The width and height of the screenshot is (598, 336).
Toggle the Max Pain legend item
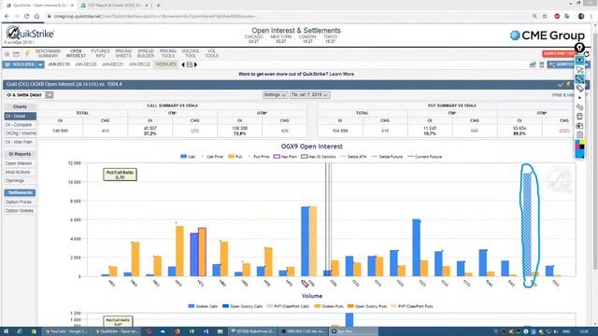285,157
